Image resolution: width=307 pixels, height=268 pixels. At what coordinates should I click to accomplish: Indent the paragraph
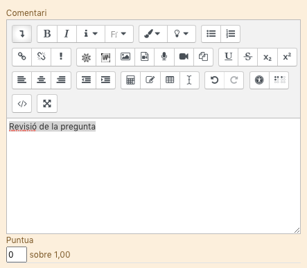pos(105,80)
